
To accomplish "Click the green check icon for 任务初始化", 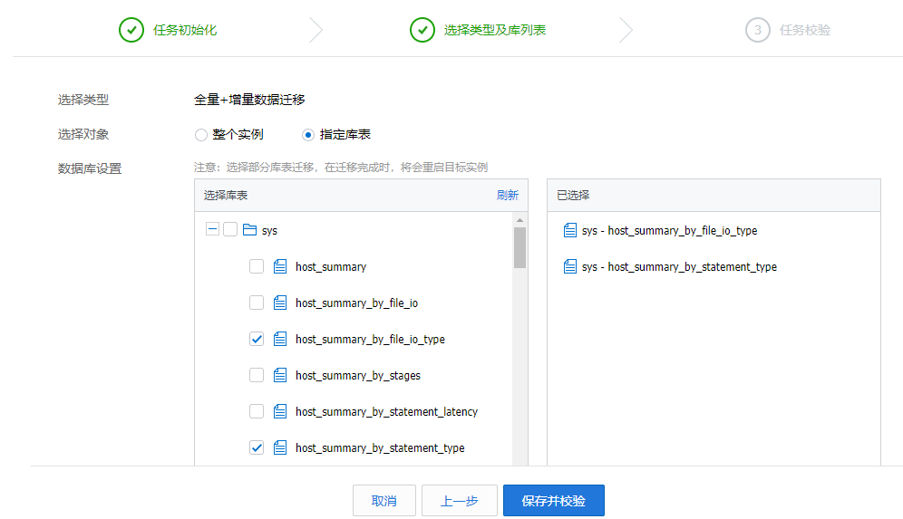I will (131, 30).
